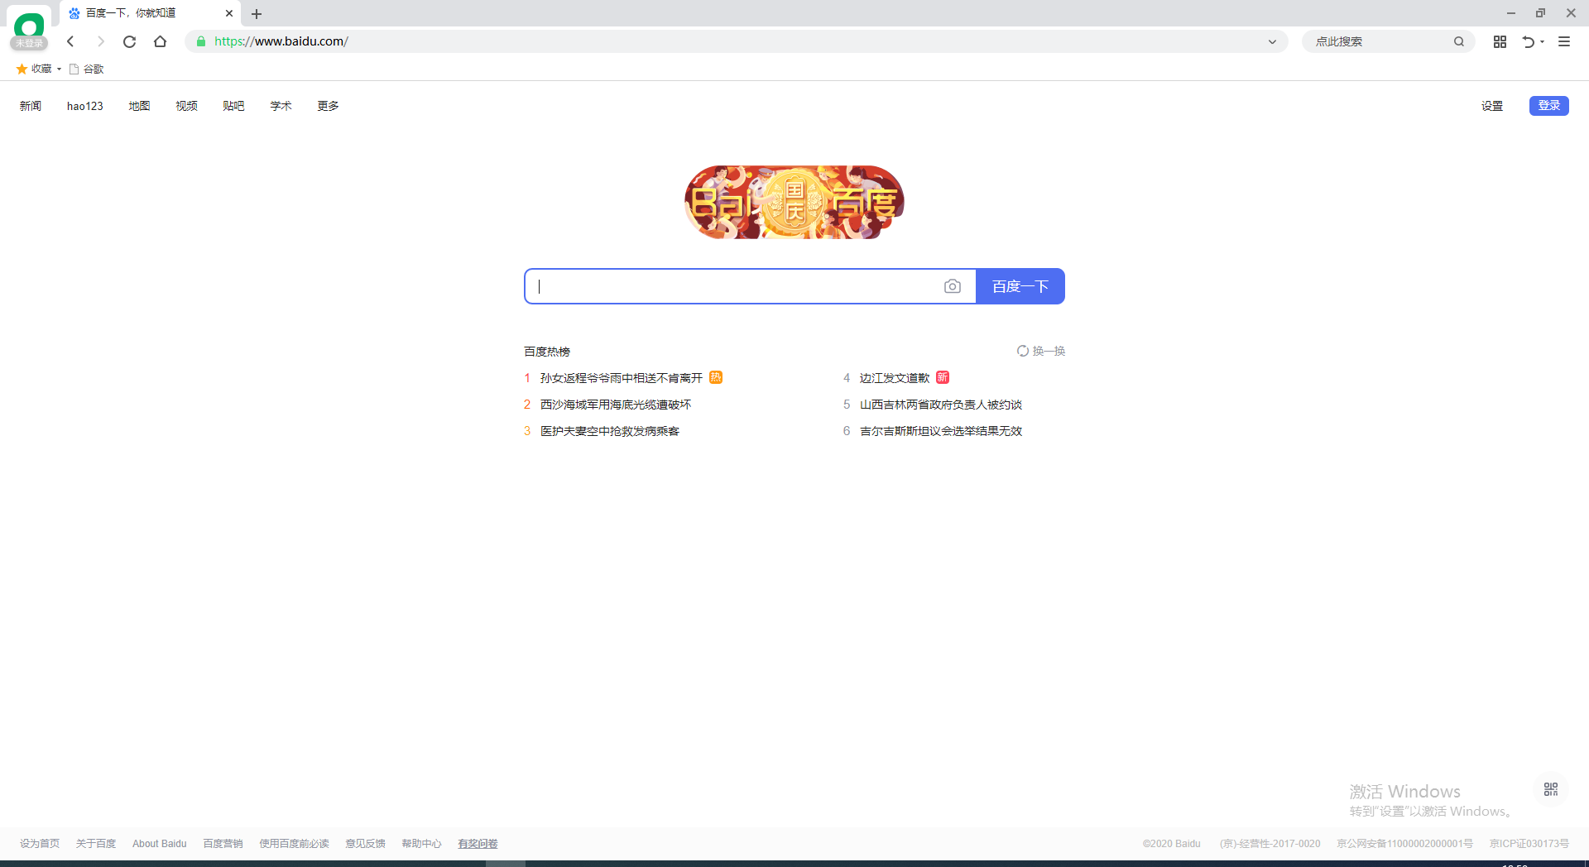Click 关于百度 in the footer
Screen dimensions: 1589x867
point(96,844)
